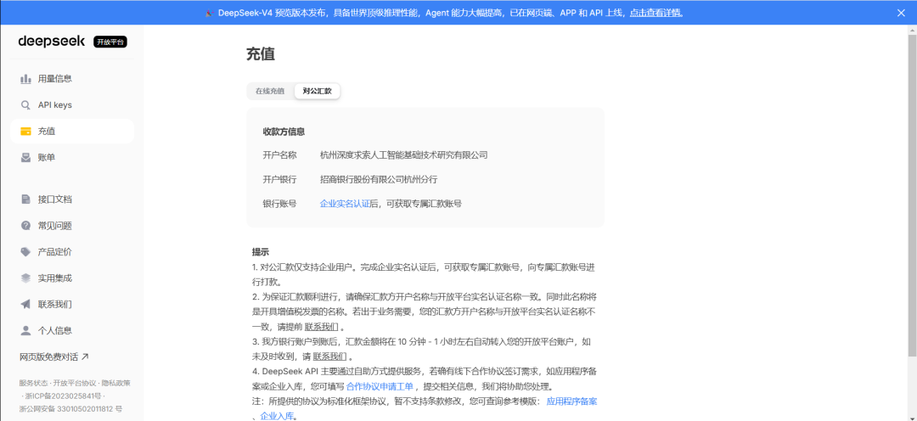This screenshot has height=421, width=917.
Task: Click 联系我们 link in tip 3
Action: pos(329,356)
